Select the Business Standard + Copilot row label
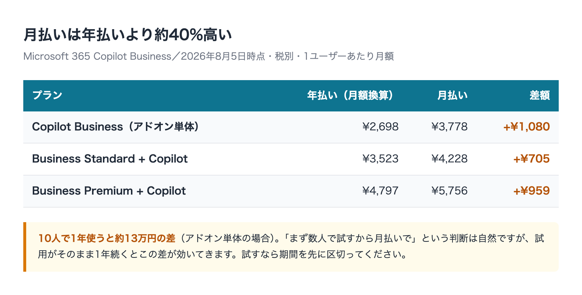This screenshot has width=582, height=295. click(110, 159)
